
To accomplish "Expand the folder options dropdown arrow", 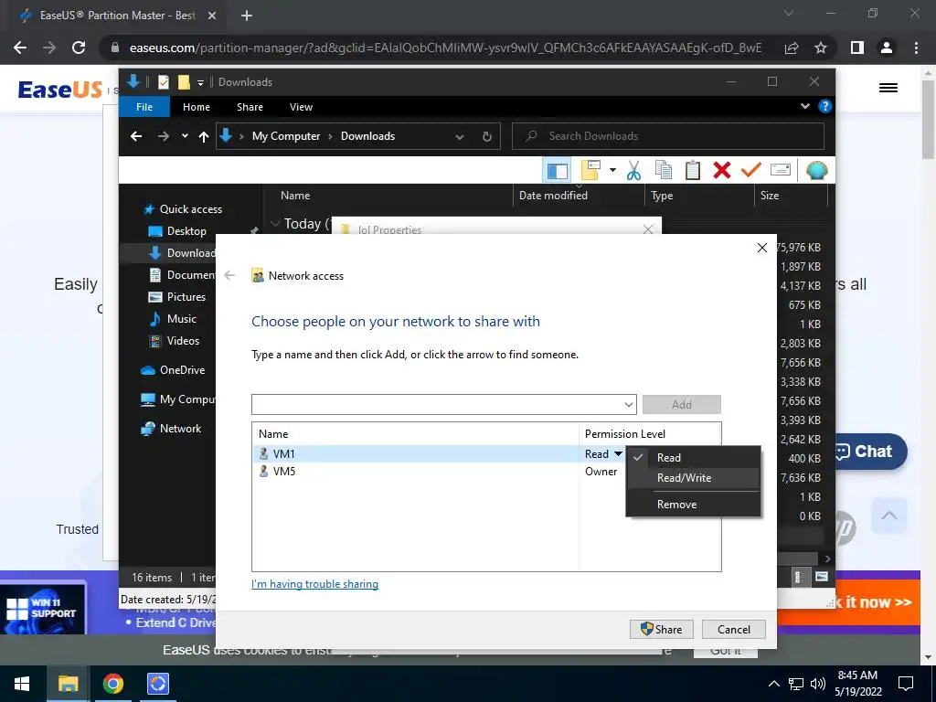I will tap(612, 170).
